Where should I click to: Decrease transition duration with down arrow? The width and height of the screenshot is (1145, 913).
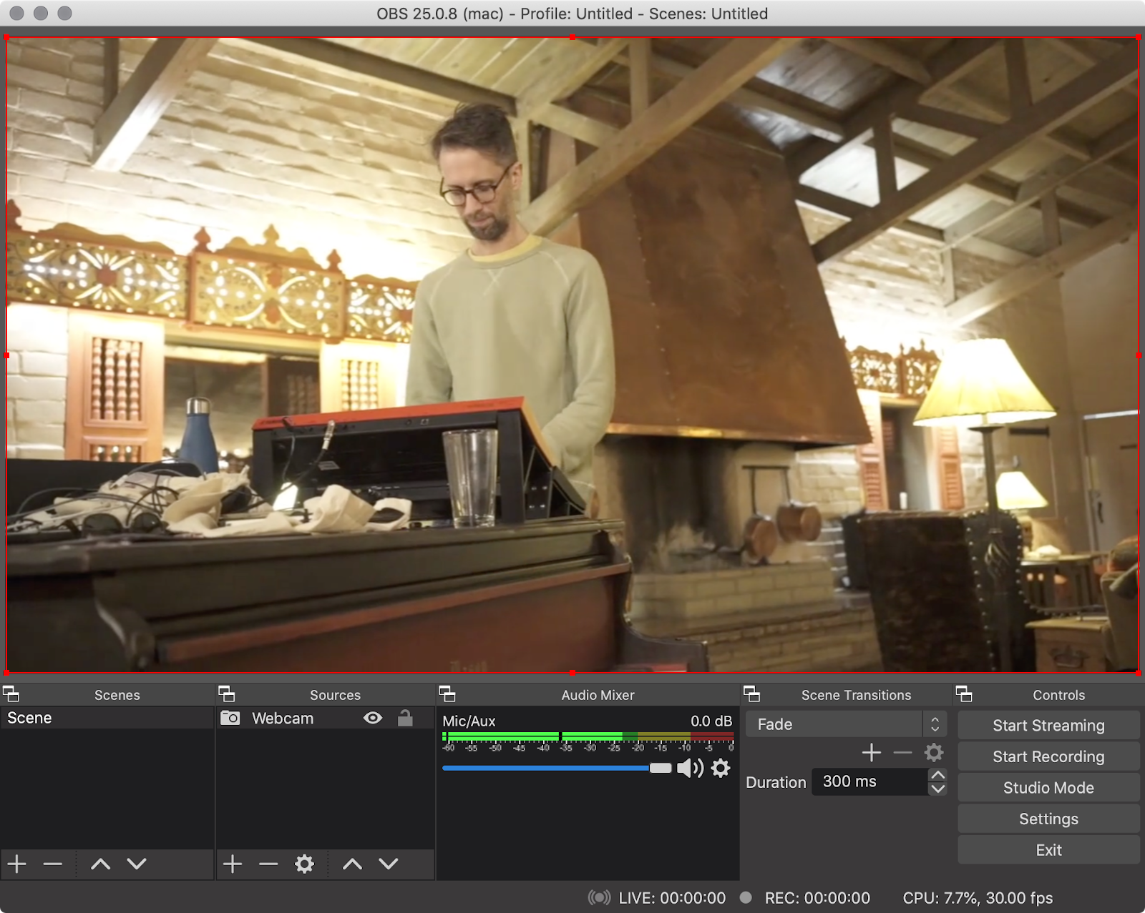tap(937, 789)
